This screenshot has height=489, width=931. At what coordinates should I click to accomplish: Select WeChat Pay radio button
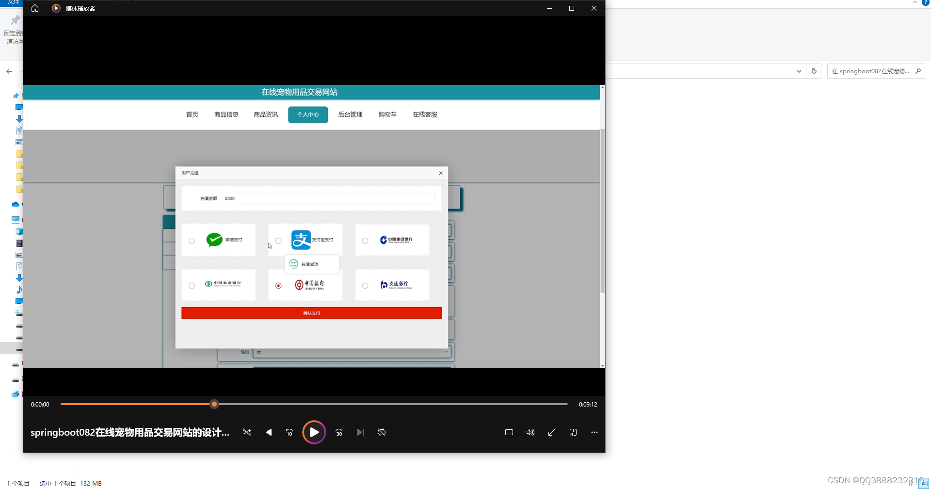[192, 241]
